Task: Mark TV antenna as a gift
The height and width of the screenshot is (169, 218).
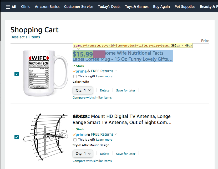Action: pos(75,140)
